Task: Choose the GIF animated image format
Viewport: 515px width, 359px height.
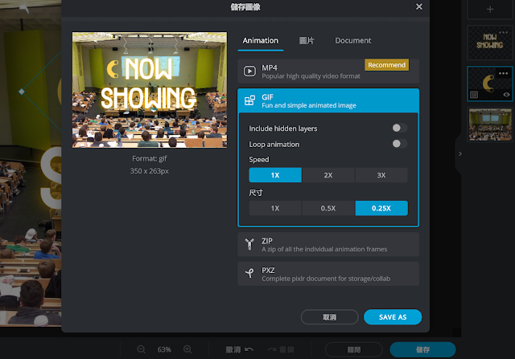Action: coord(328,100)
